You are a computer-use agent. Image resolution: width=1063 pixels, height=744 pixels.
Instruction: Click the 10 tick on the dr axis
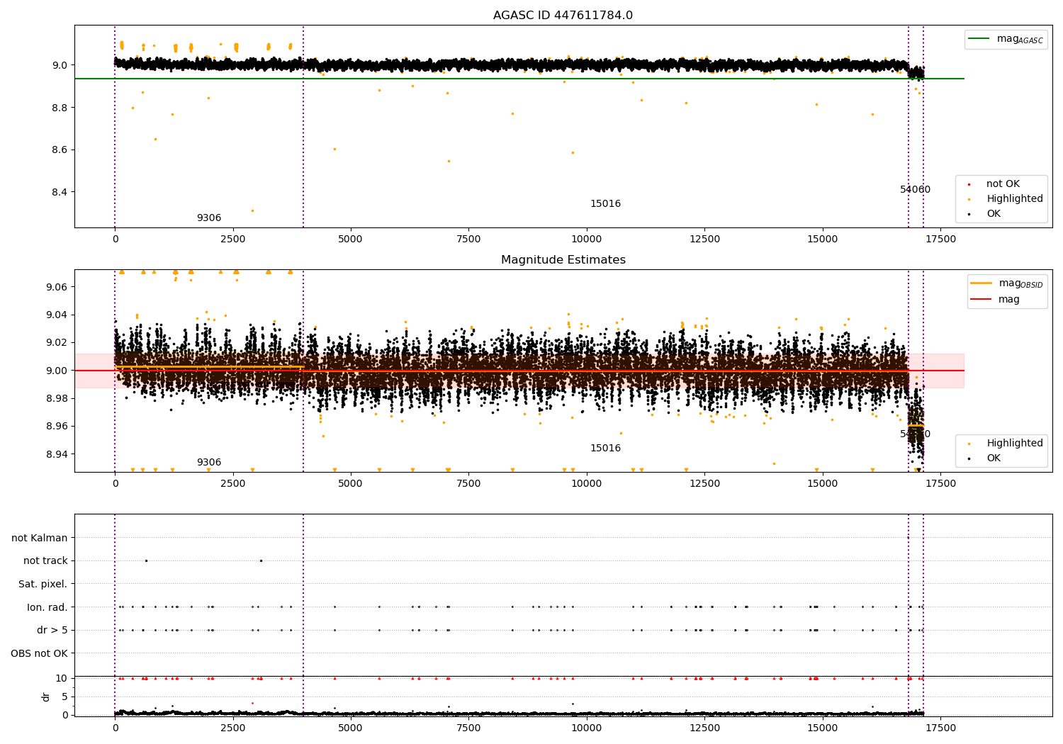coord(62,679)
